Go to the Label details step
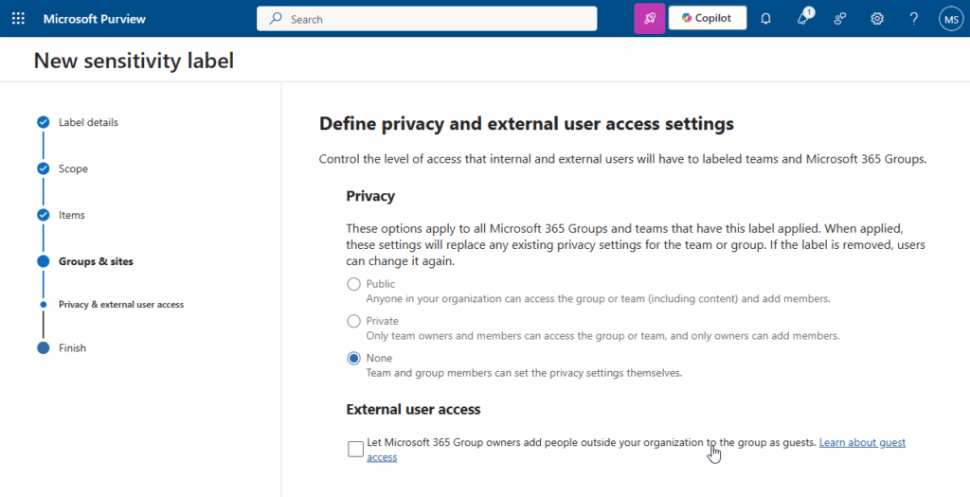The width and height of the screenshot is (970, 497). pyautogui.click(x=88, y=122)
